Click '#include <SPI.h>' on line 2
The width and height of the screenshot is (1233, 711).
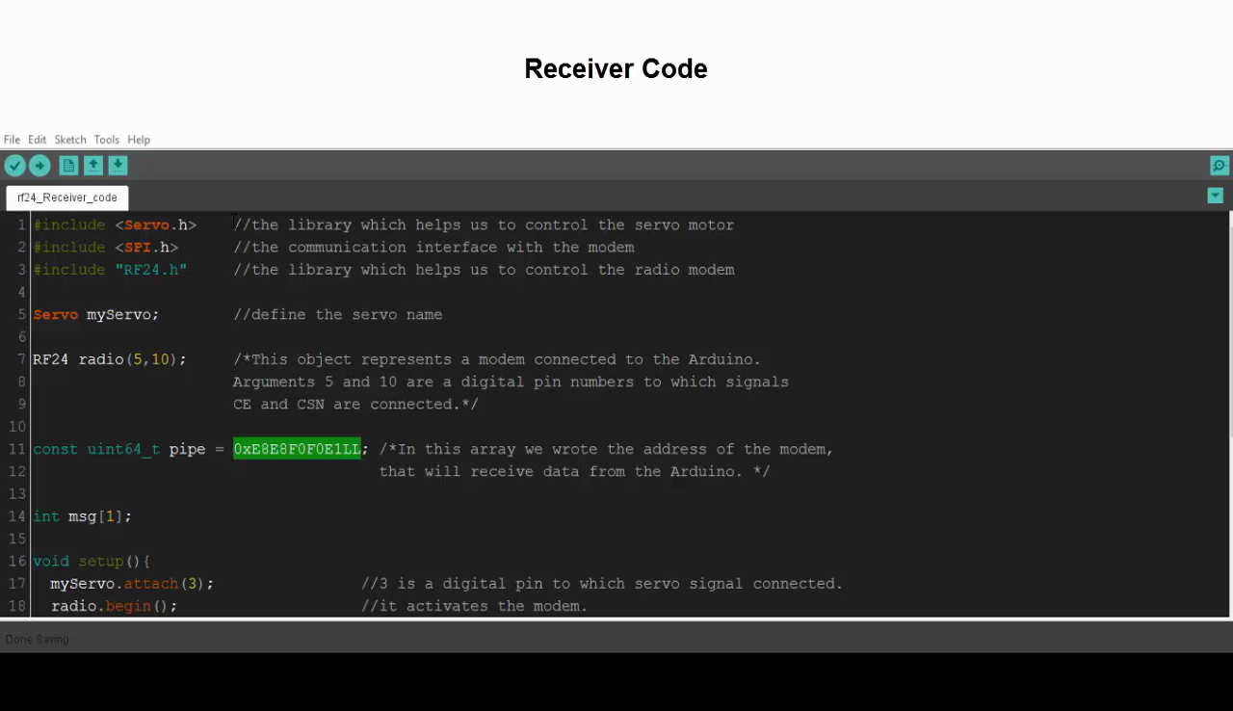coord(106,248)
